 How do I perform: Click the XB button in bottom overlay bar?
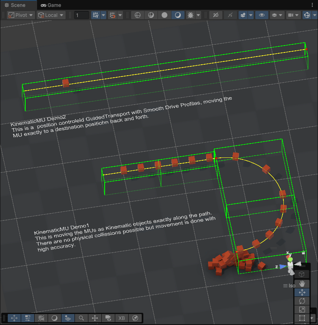[121, 318]
